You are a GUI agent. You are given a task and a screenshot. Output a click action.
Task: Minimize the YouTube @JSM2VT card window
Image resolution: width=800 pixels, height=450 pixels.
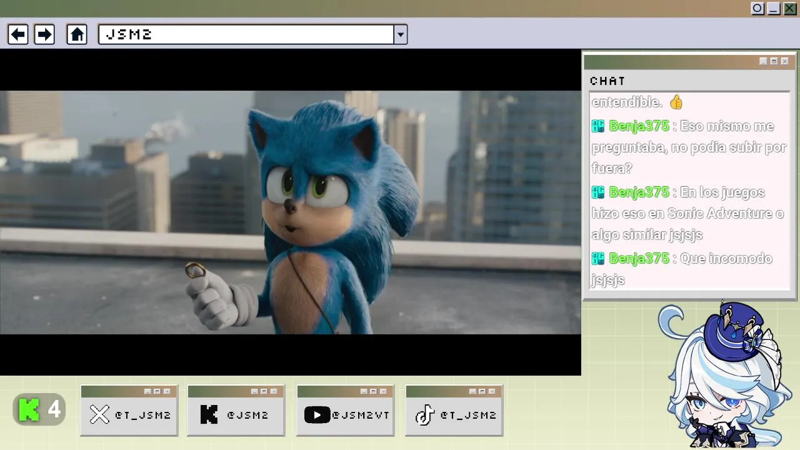pos(363,391)
